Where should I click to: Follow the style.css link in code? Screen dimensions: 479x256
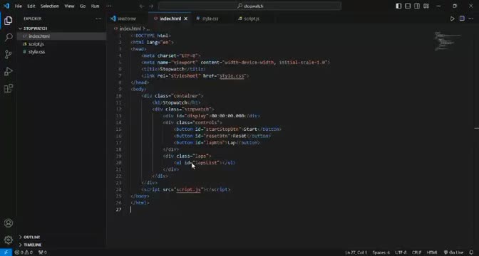[232, 76]
